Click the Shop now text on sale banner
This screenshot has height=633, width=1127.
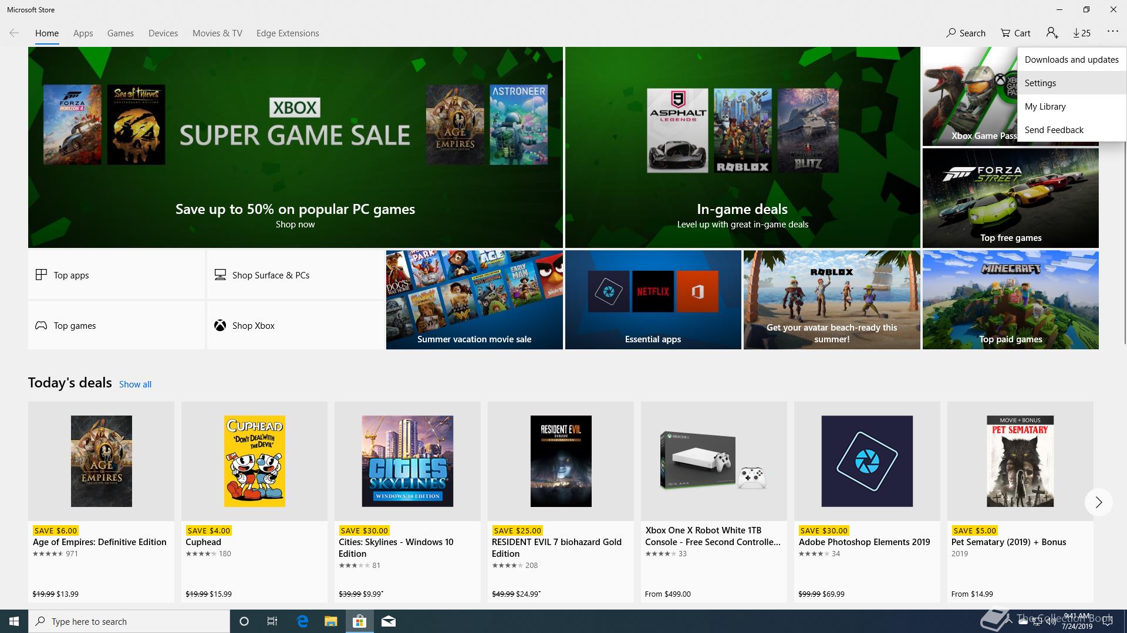point(295,224)
